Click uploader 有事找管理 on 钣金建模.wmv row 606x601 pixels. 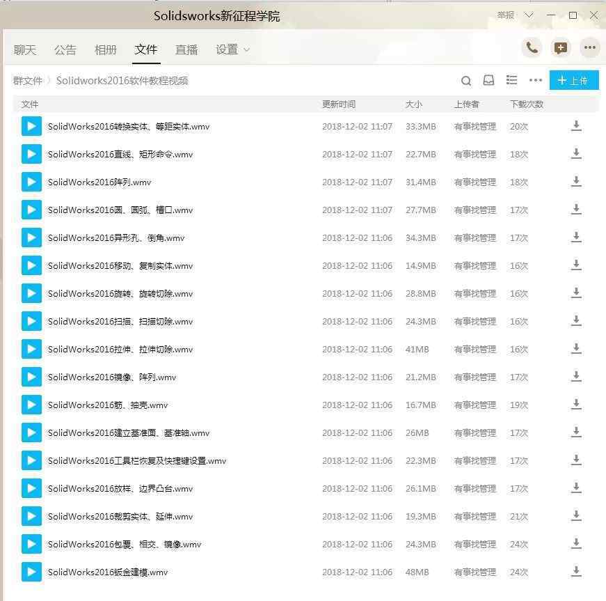tap(475, 572)
